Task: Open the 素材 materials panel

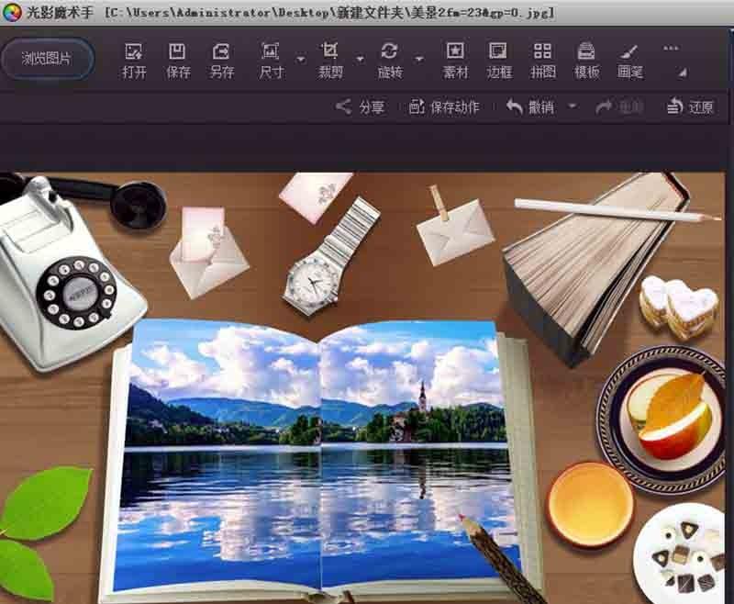Action: click(x=454, y=55)
